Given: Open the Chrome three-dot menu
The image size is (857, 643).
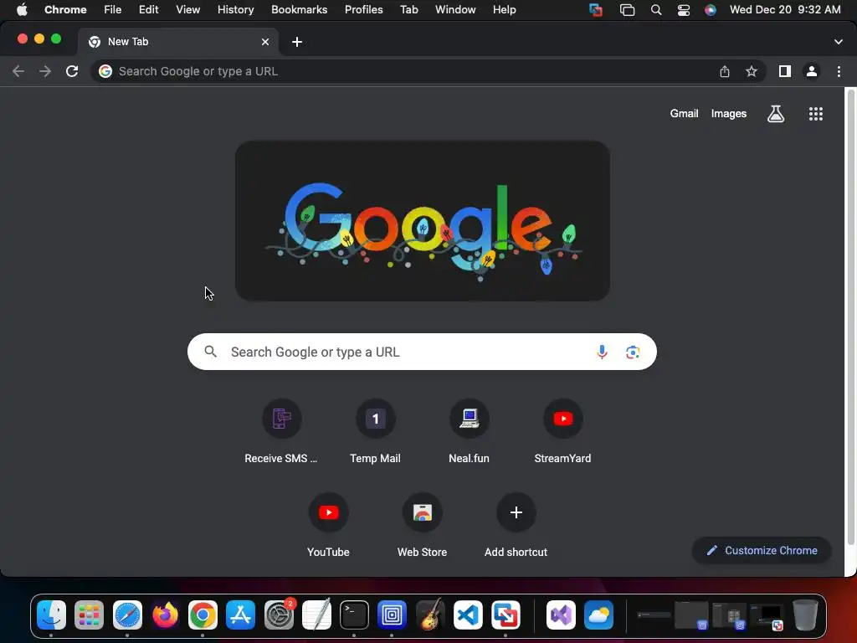Looking at the screenshot, I should point(839,71).
